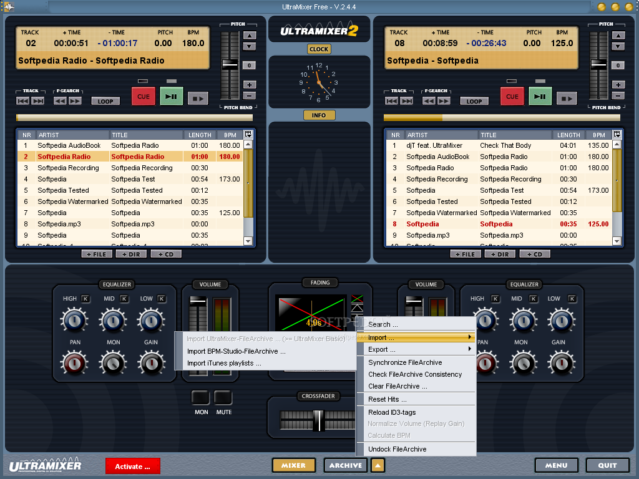Select Import BPM-Studio-FileArchive ...

pos(265,351)
